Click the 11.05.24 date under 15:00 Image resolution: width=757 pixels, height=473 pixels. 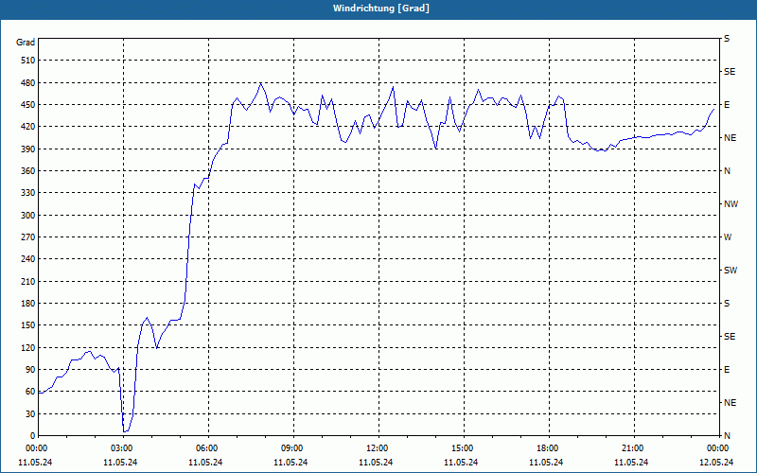[x=461, y=462]
